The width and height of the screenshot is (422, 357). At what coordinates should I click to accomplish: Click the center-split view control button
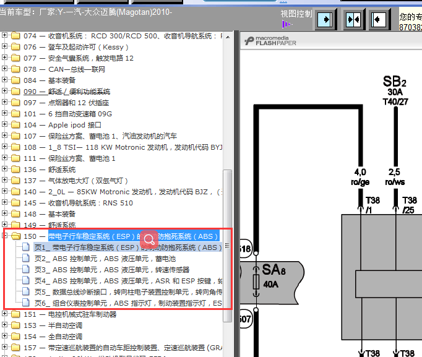[354, 19]
